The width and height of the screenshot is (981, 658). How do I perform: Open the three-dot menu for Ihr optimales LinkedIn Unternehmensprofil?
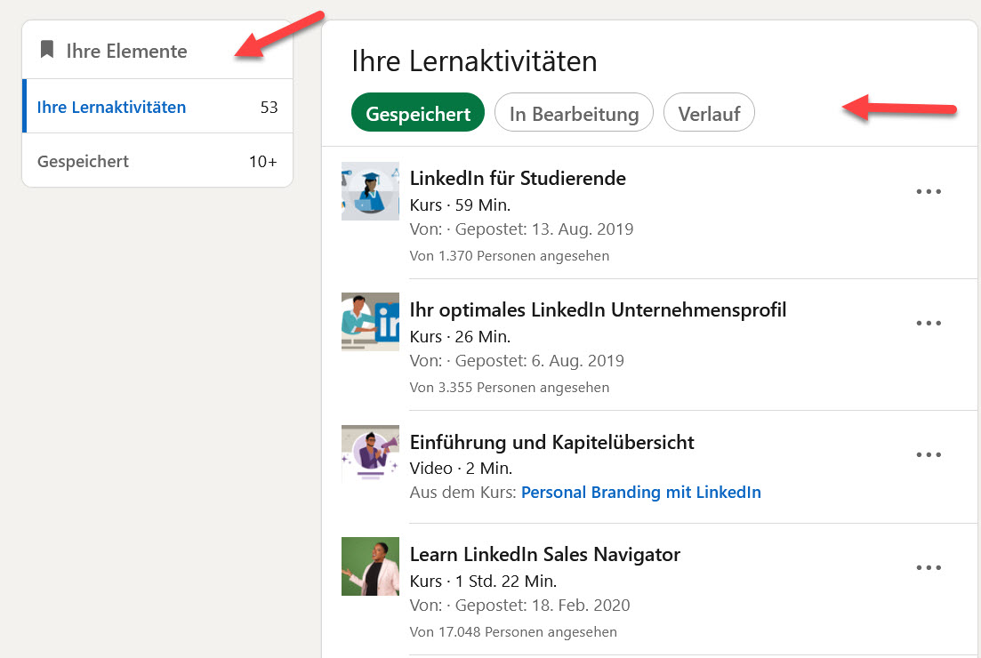[x=929, y=323]
